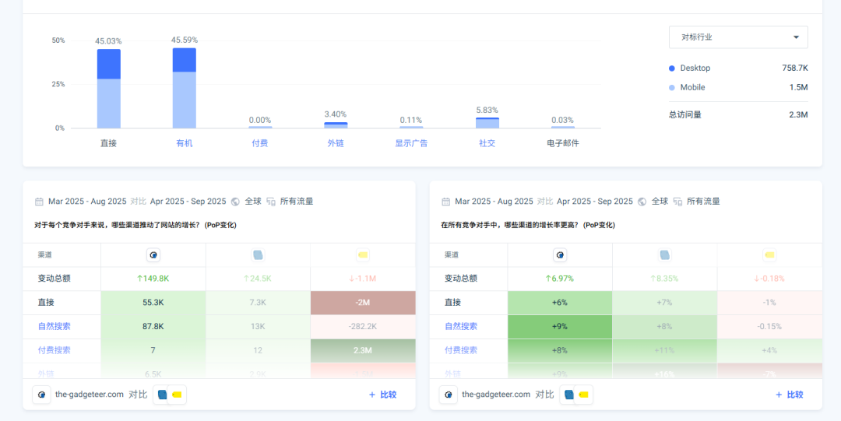Click all-traffic device icon in left card

pos(271,202)
